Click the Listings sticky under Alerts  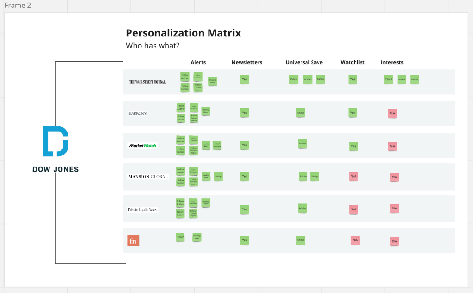pyautogui.click(x=218, y=176)
